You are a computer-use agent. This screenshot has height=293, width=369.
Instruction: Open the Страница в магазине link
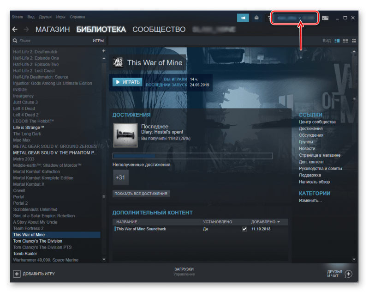click(320, 155)
